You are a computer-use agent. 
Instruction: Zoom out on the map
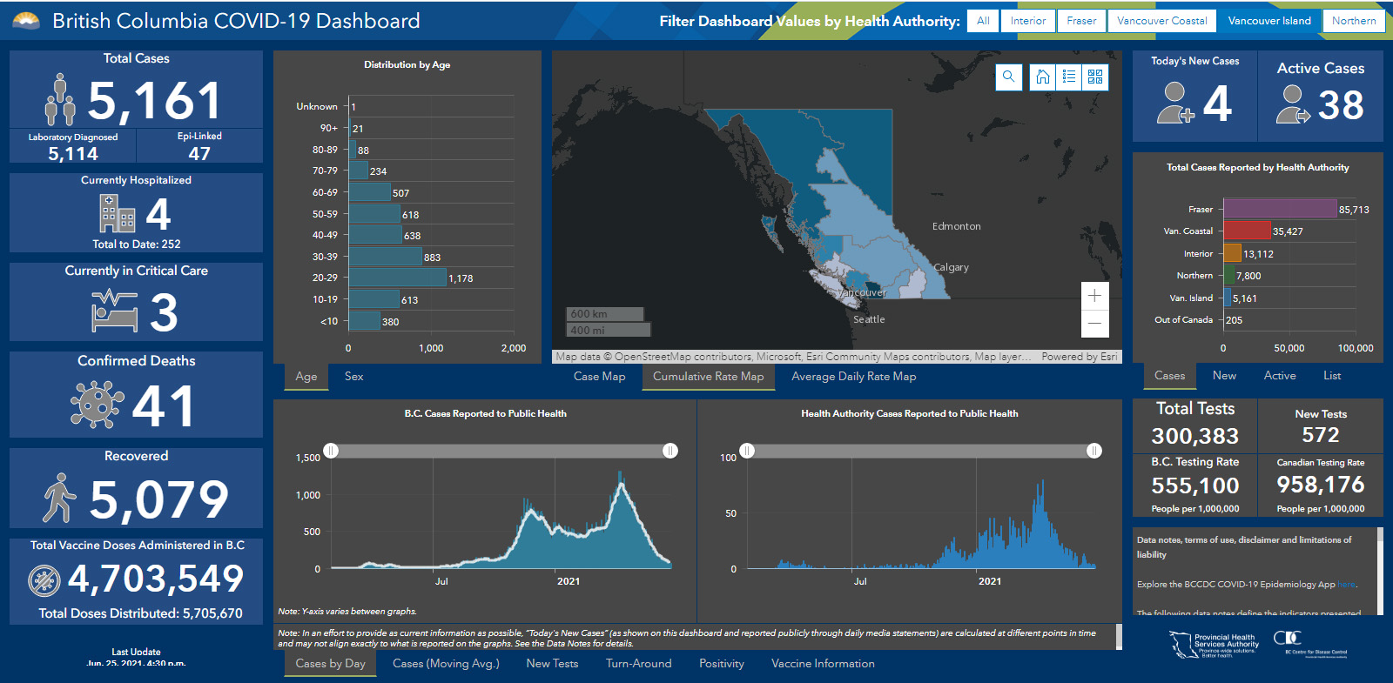[1094, 324]
